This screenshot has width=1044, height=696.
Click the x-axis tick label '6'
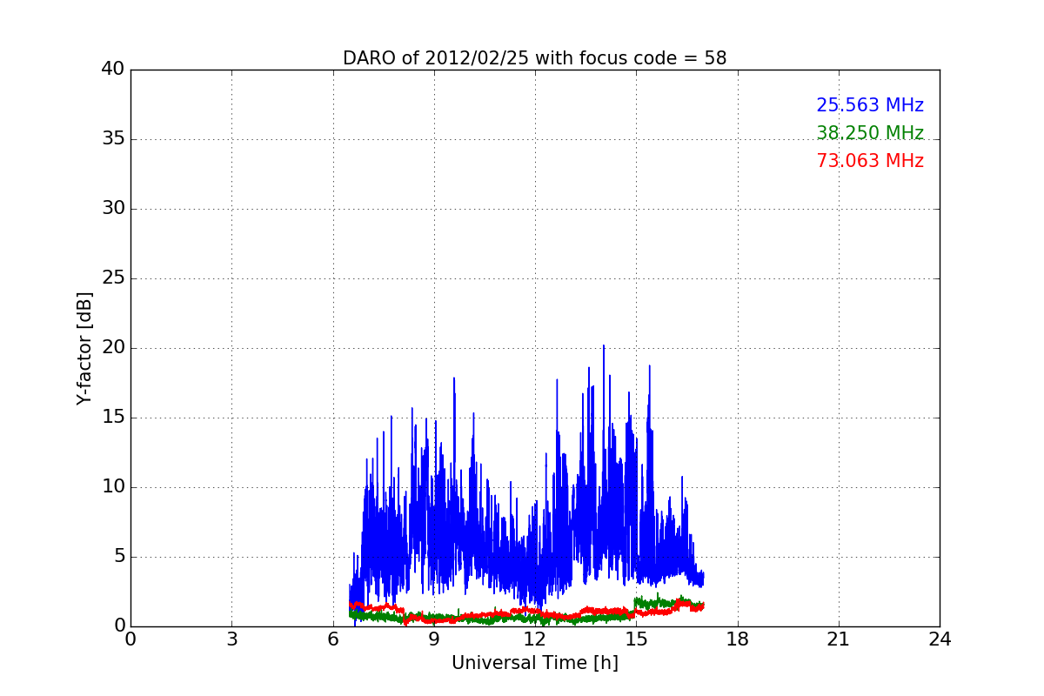(x=333, y=639)
